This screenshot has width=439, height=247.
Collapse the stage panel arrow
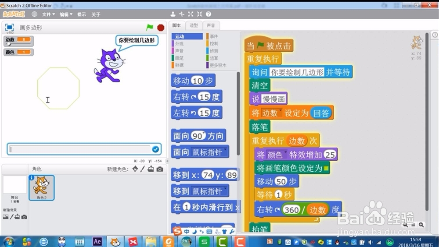click(x=167, y=161)
